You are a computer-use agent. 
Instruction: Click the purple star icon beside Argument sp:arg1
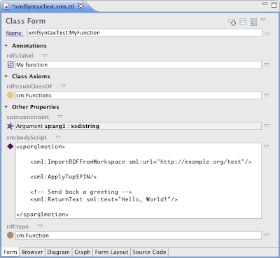[x=10, y=126]
